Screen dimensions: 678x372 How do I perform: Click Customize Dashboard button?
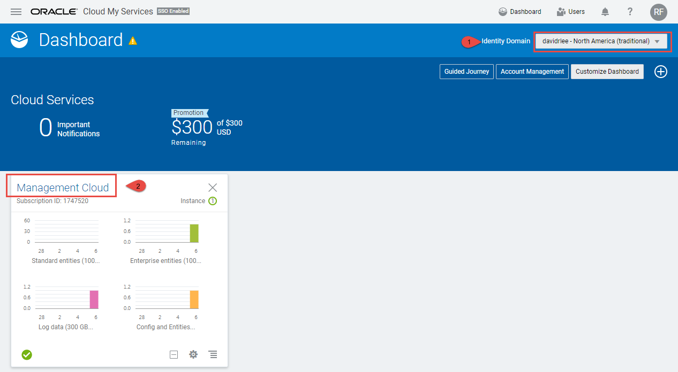click(x=607, y=72)
